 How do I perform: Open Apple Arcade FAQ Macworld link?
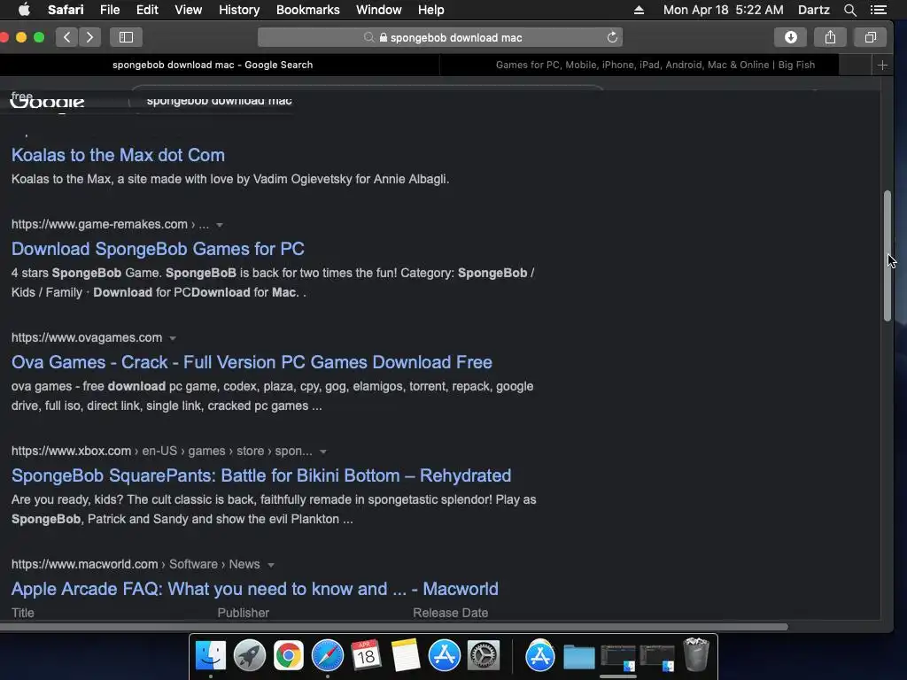click(x=254, y=589)
